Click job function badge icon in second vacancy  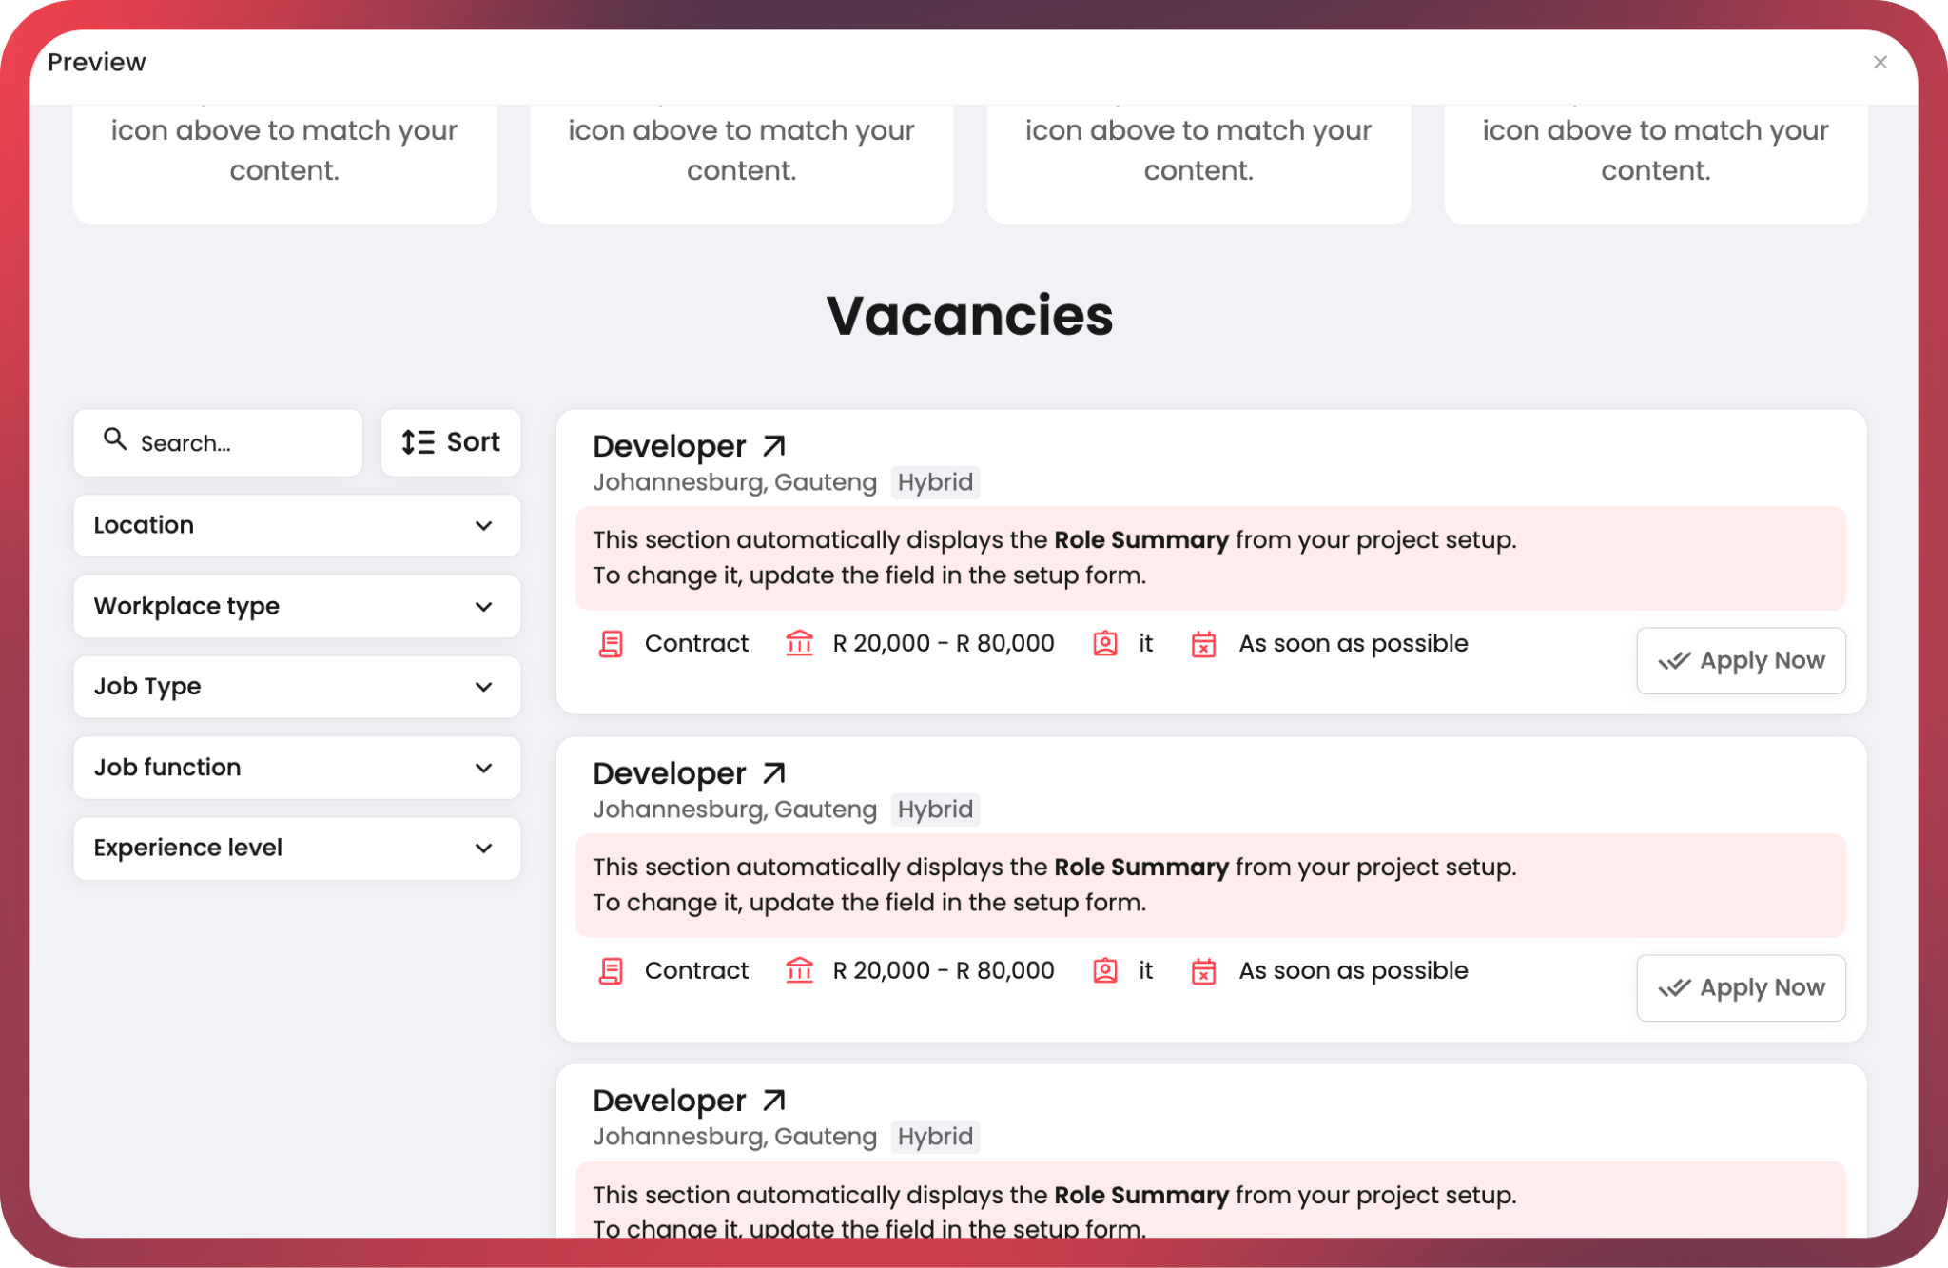click(1105, 970)
